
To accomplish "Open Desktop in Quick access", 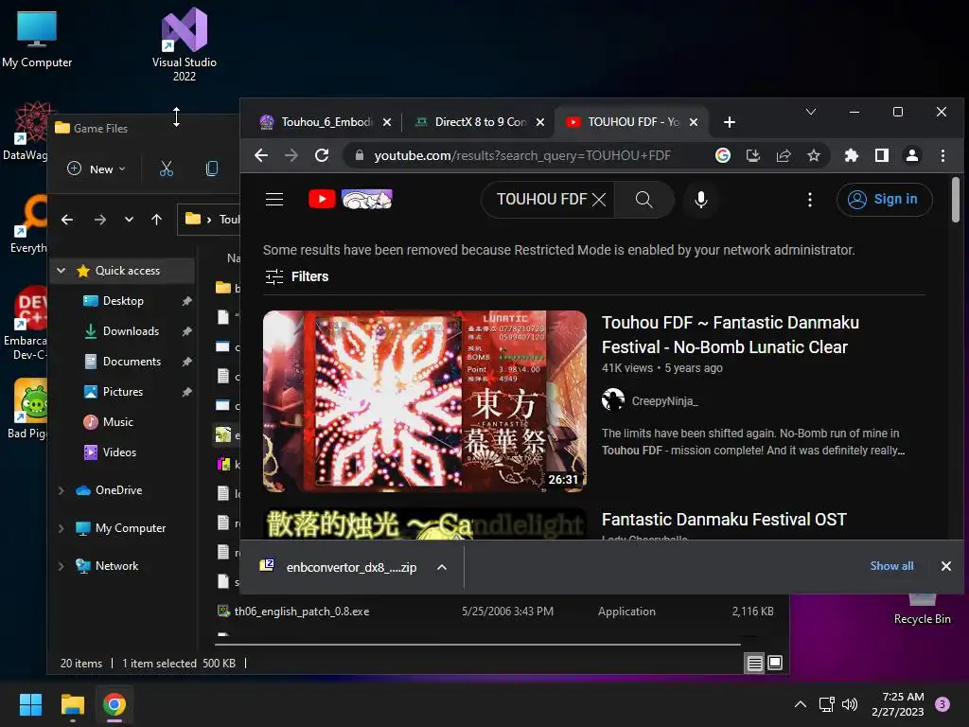I will [x=123, y=300].
